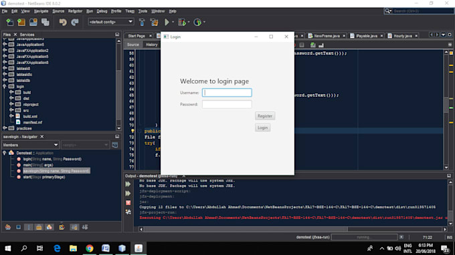Open the Refactor menu

coord(75,11)
